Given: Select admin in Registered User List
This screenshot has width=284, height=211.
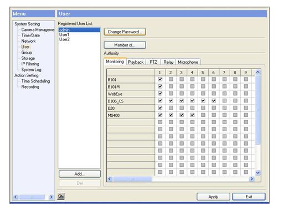Looking at the screenshot, I should coord(79,30).
